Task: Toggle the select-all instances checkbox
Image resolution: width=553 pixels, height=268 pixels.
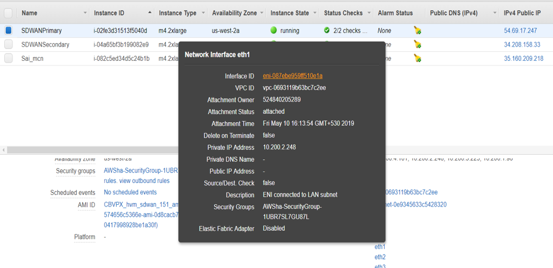Action: (x=8, y=13)
